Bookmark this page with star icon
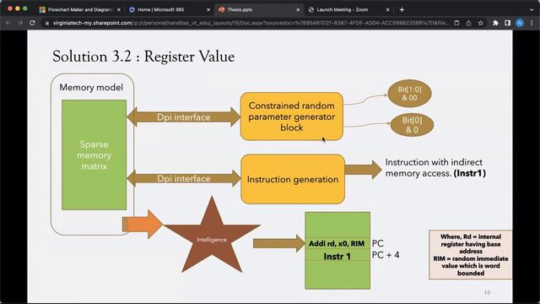The height and width of the screenshot is (304, 540). pyautogui.click(x=480, y=23)
